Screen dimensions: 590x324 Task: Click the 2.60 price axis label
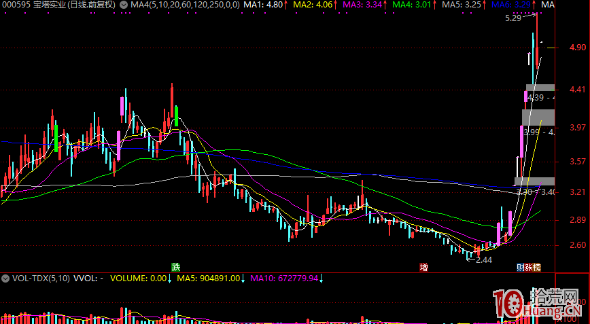coord(578,245)
